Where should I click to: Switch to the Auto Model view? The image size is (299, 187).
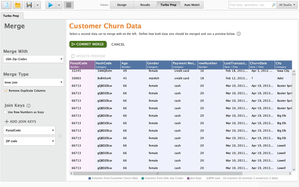pyautogui.click(x=192, y=5)
